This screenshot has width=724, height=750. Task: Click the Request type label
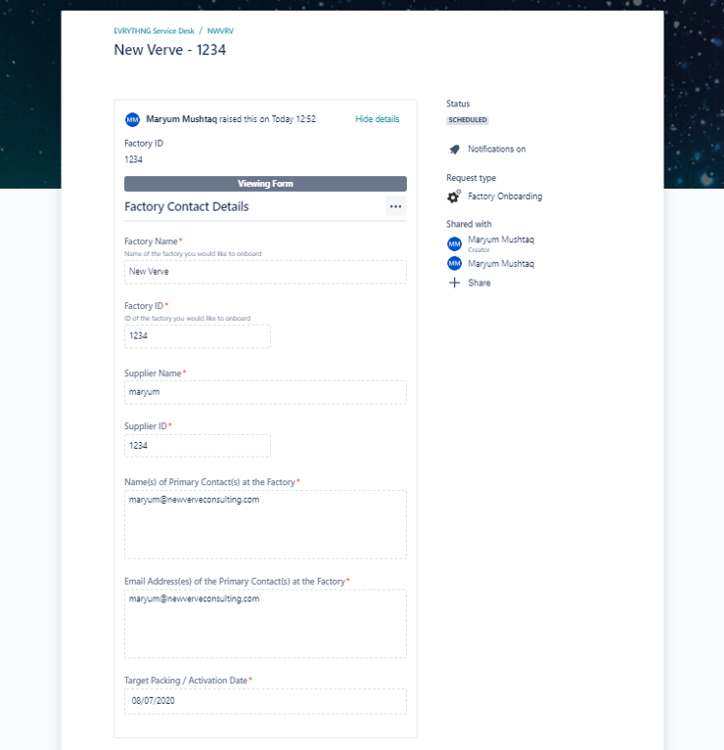(471, 178)
